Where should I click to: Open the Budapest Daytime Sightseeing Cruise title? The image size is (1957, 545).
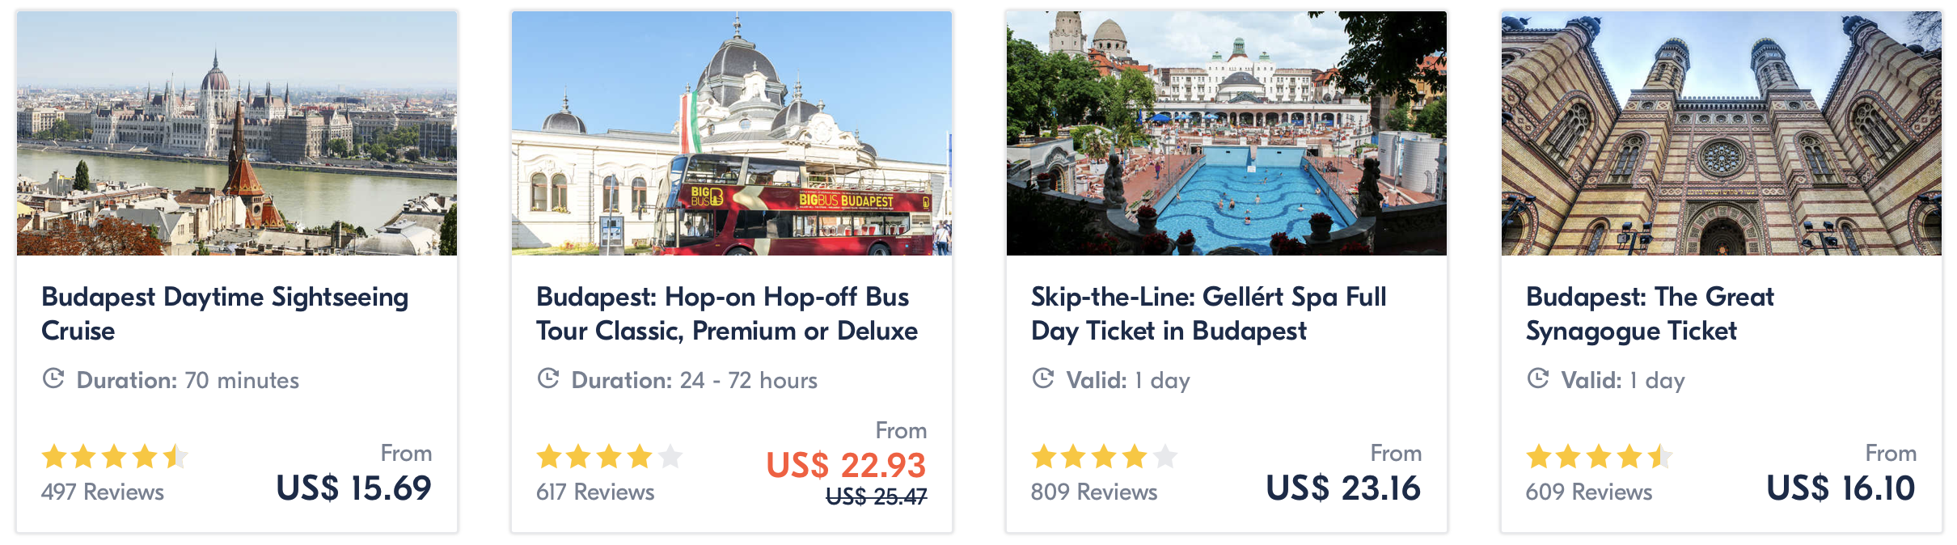point(225,314)
